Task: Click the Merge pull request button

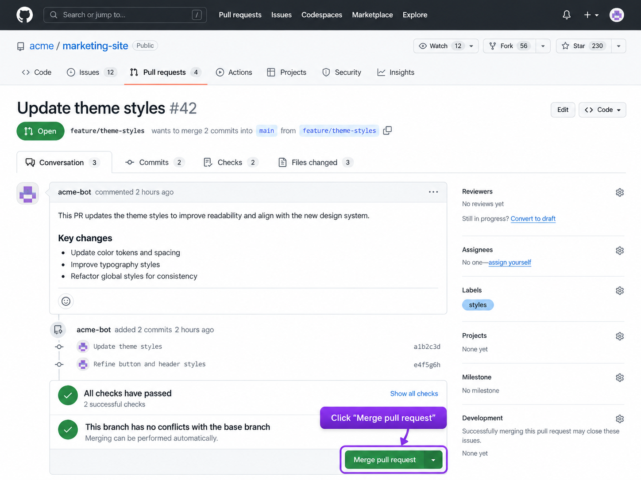Action: [384, 460]
